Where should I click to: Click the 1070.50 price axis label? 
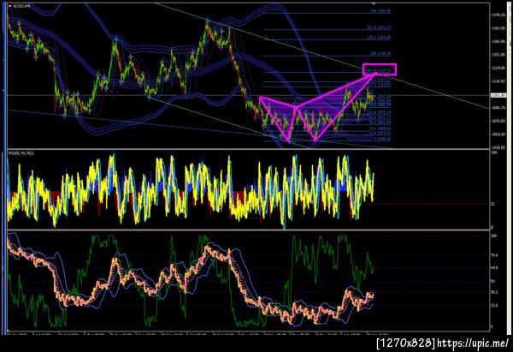coord(498,122)
